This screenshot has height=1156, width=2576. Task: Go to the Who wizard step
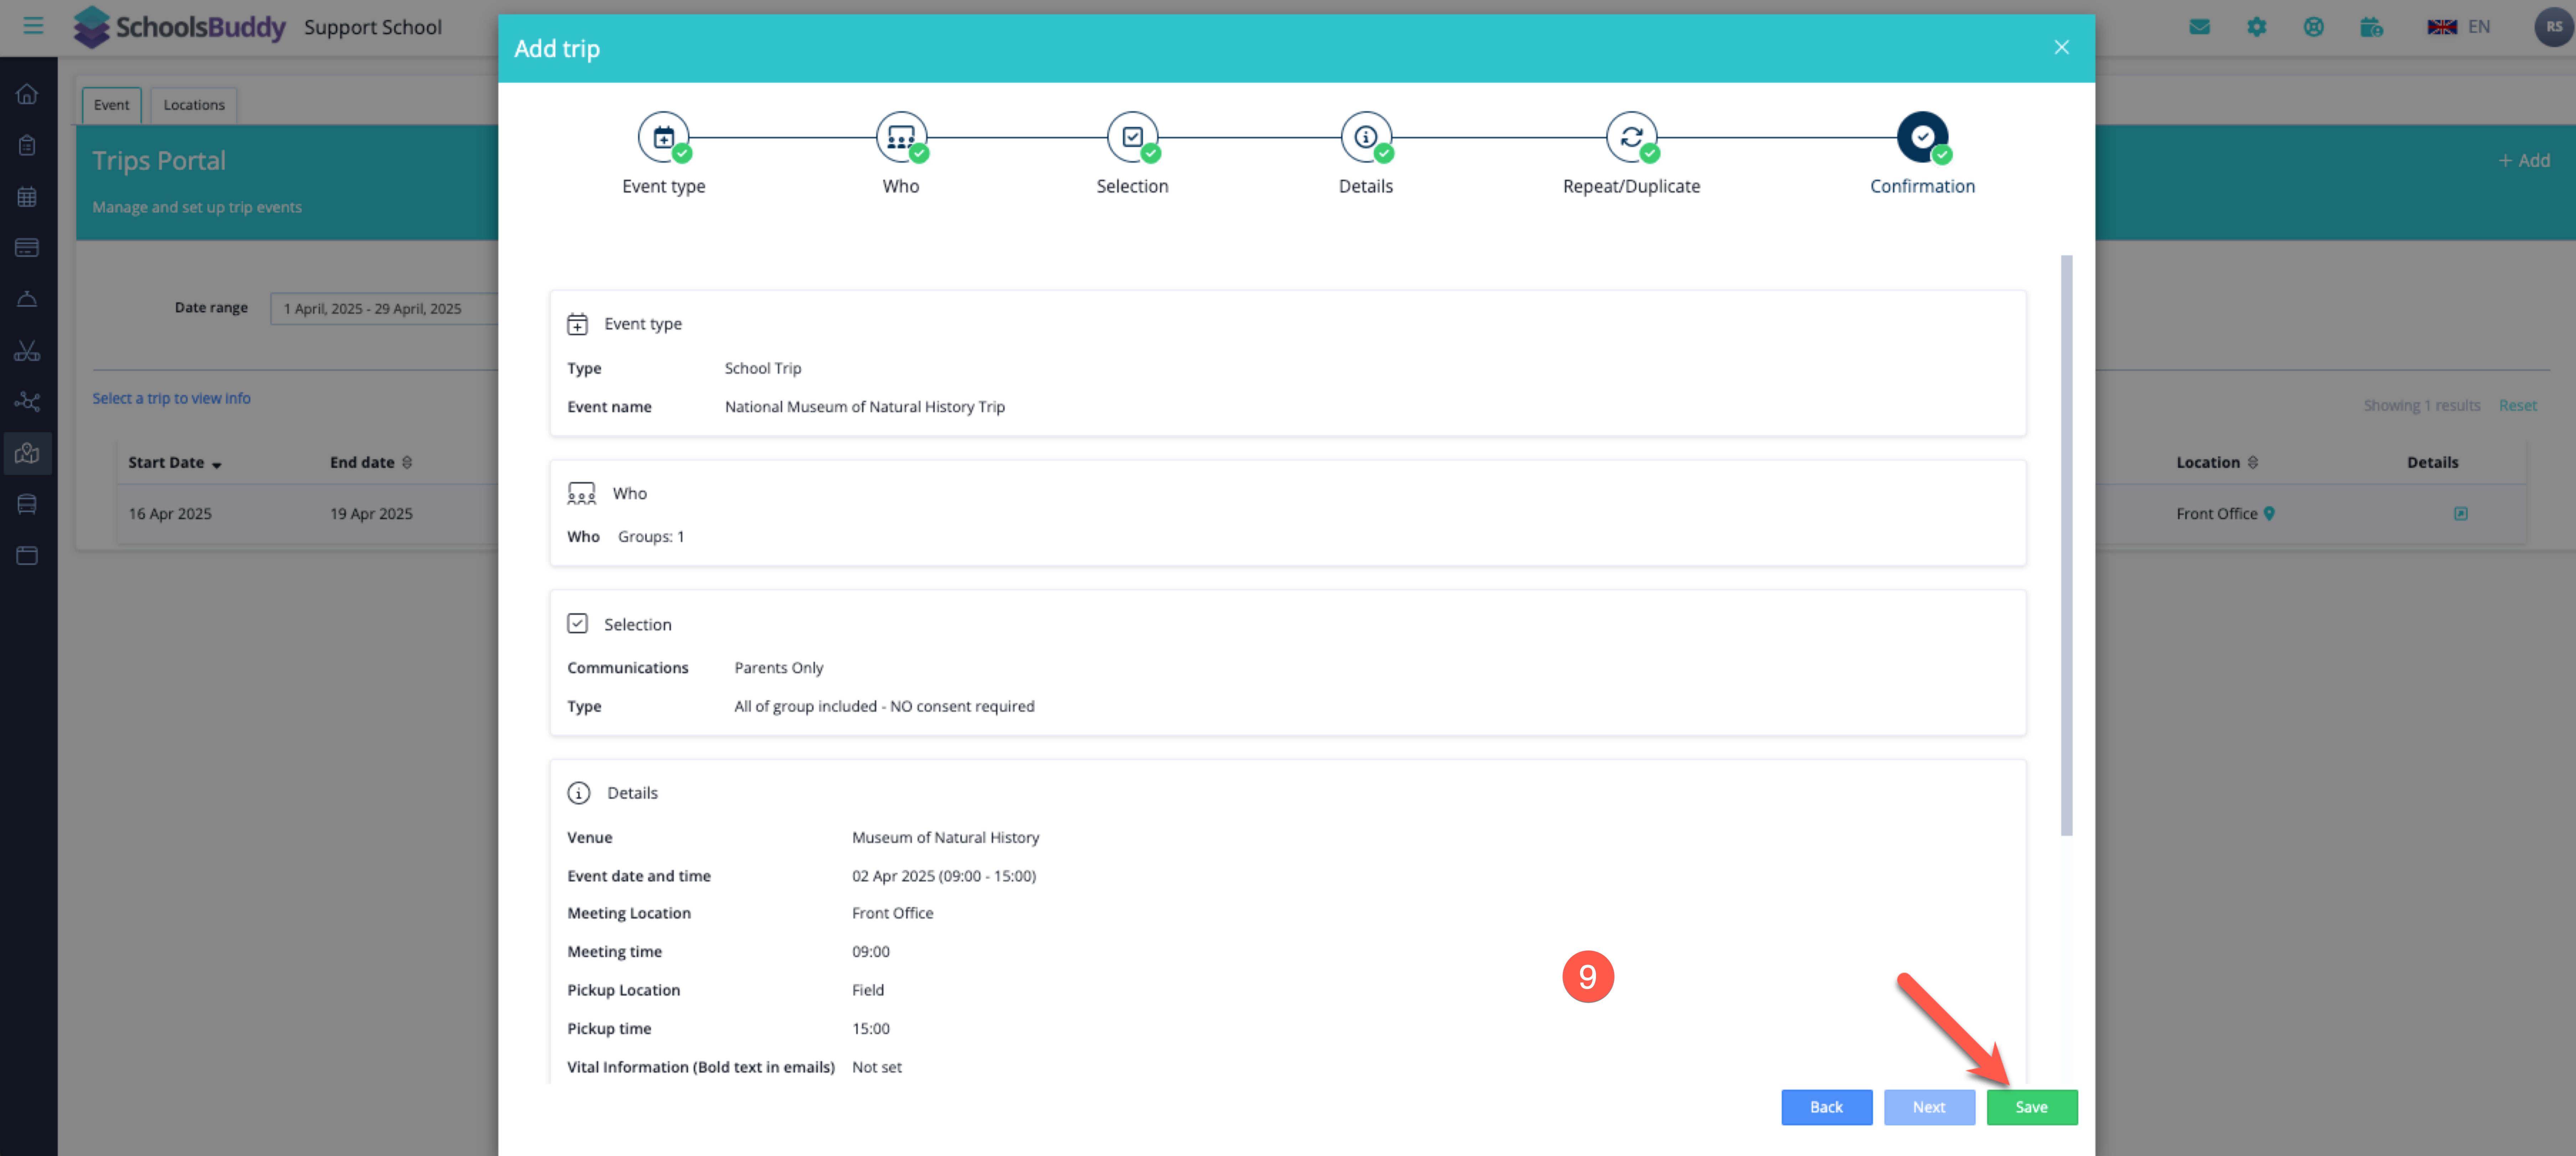901,153
